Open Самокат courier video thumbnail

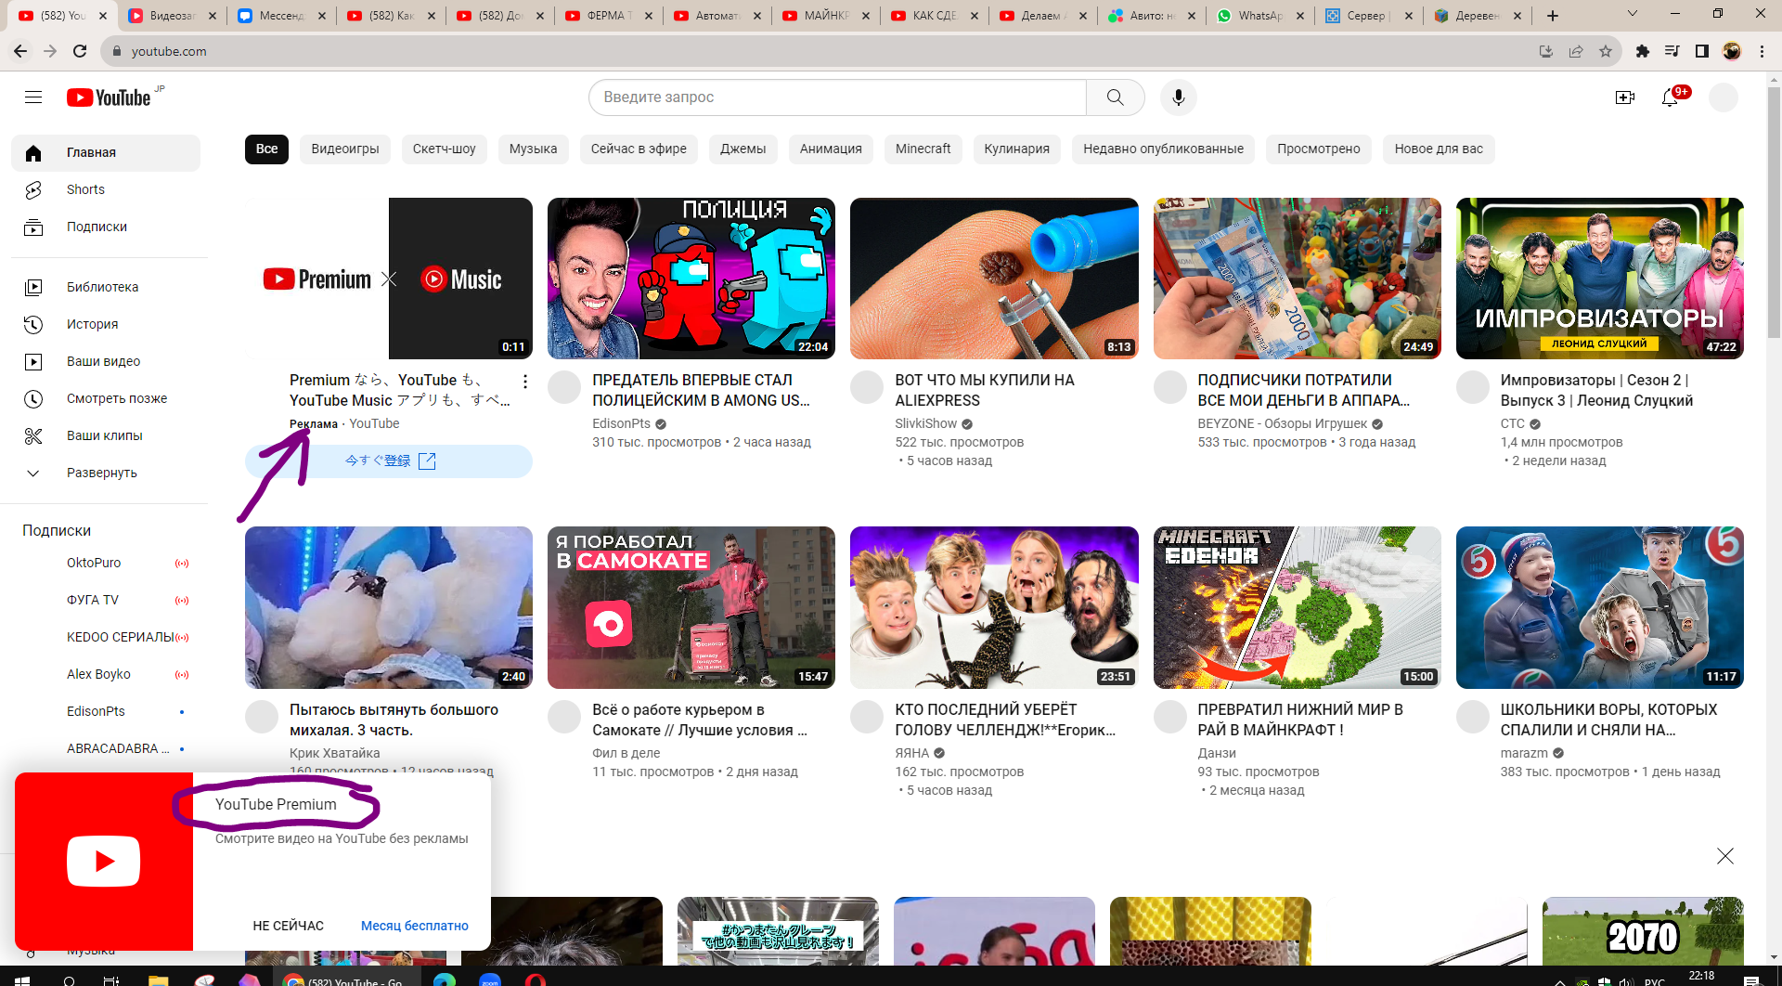(x=691, y=607)
